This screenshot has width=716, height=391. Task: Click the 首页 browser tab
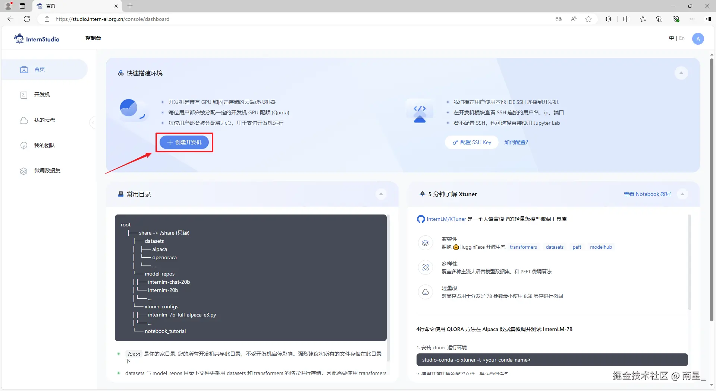click(78, 6)
